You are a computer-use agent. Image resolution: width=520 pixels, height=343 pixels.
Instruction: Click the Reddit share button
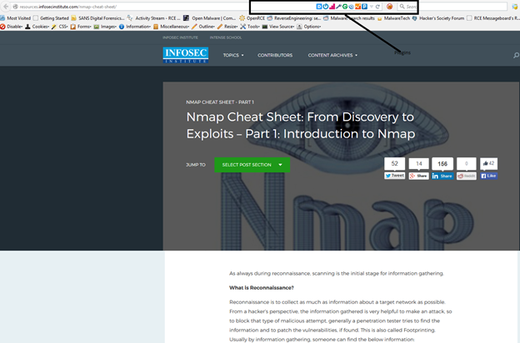click(467, 176)
